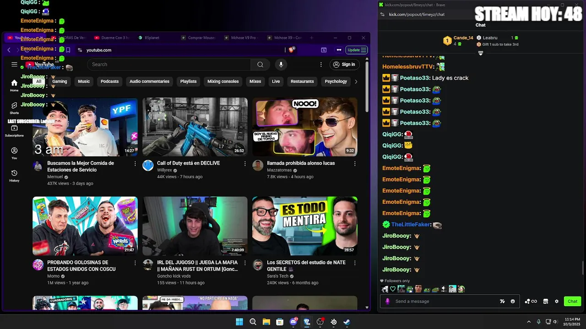This screenshot has width=586, height=329.
Task: Click the Windows Start button
Action: (239, 322)
